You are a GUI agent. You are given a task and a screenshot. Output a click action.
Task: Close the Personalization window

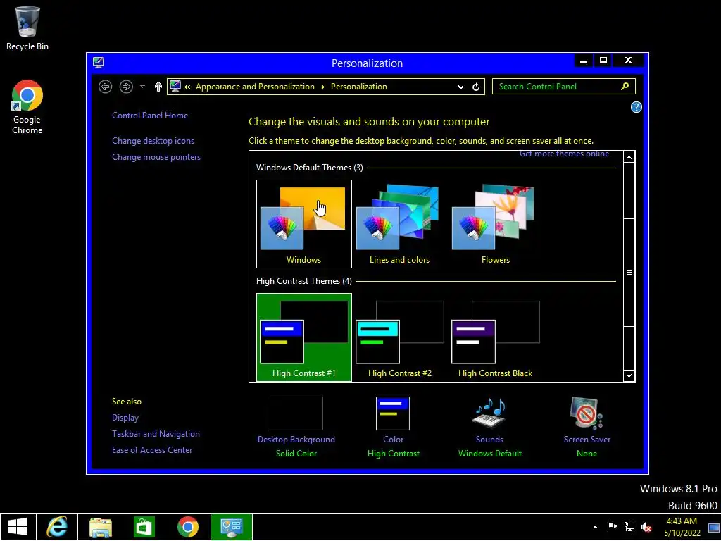click(x=628, y=61)
